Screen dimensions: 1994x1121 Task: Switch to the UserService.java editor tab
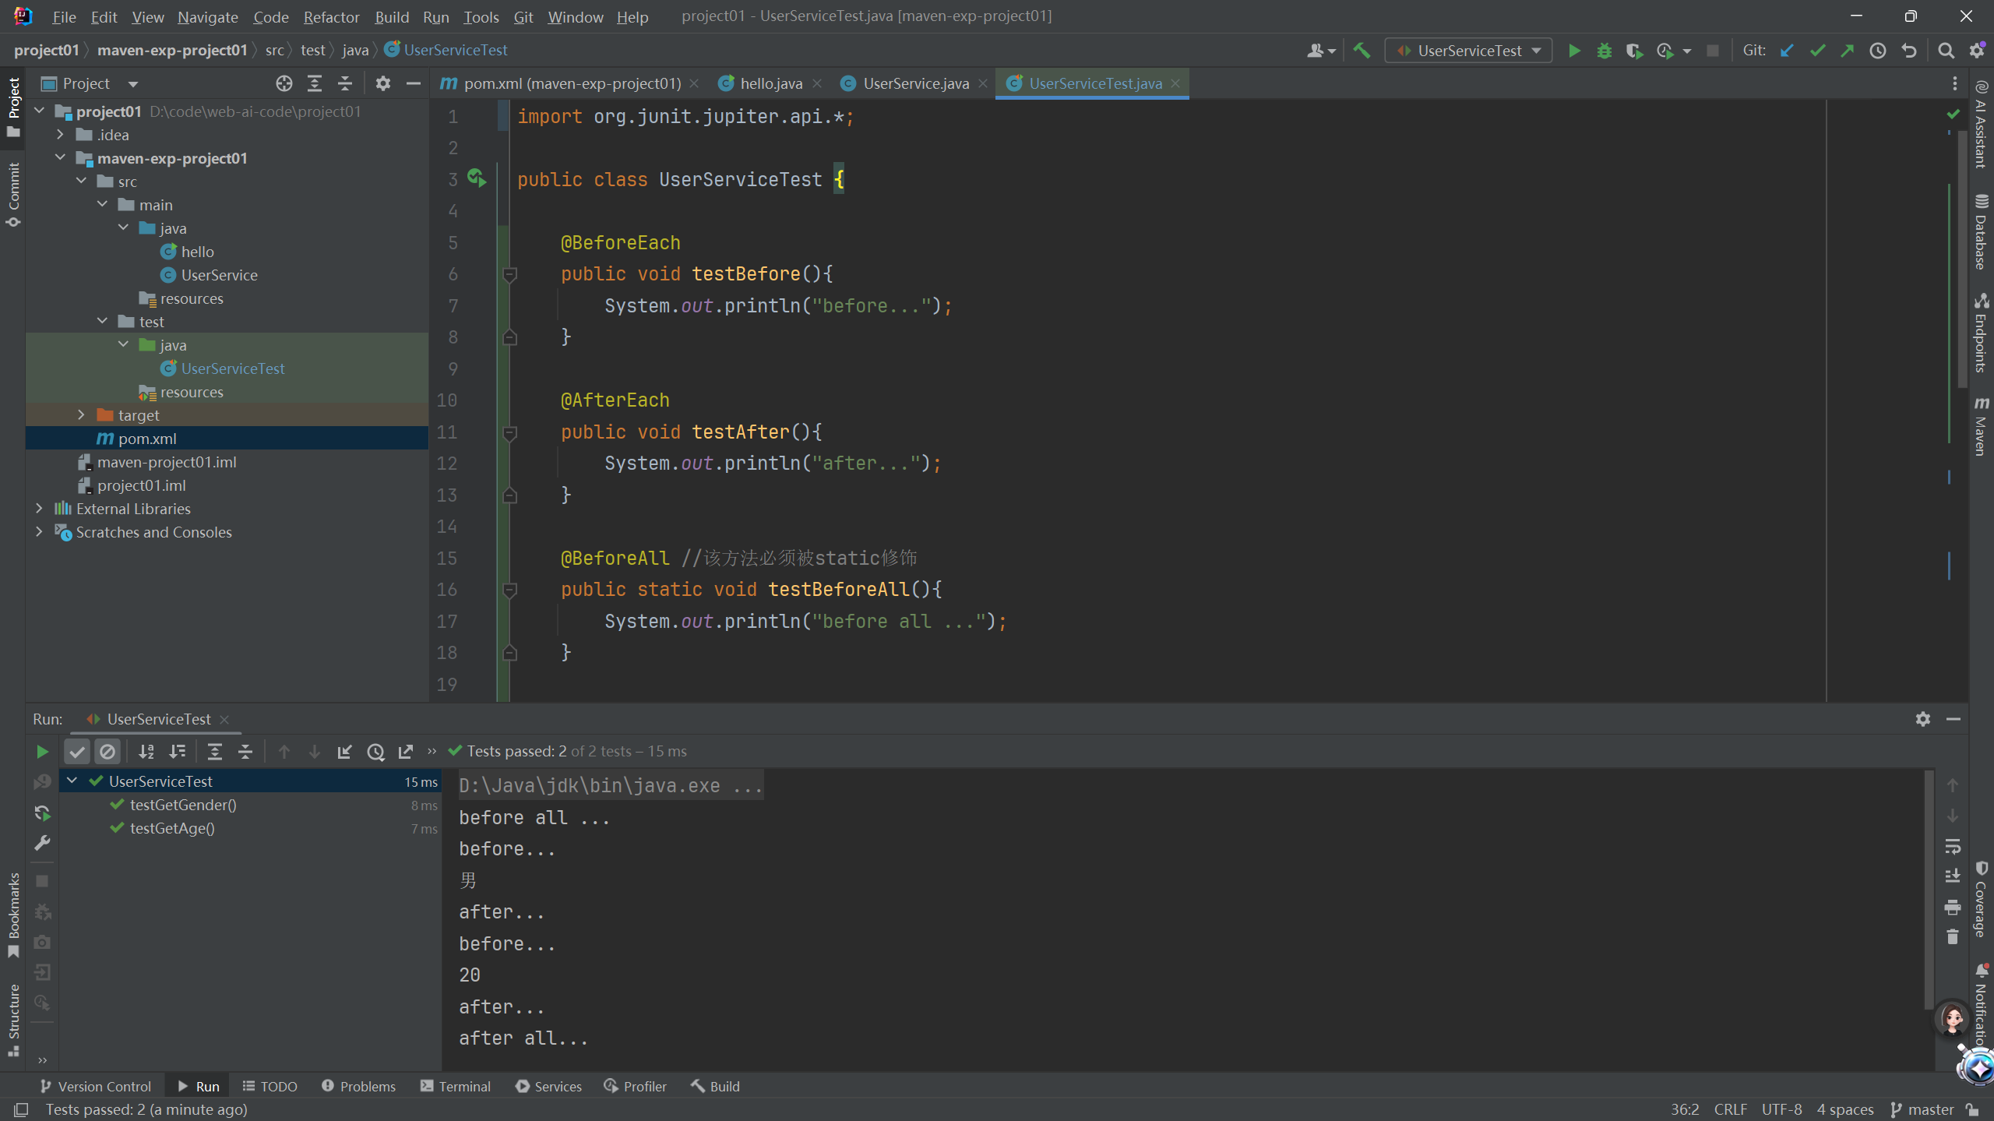(x=914, y=83)
